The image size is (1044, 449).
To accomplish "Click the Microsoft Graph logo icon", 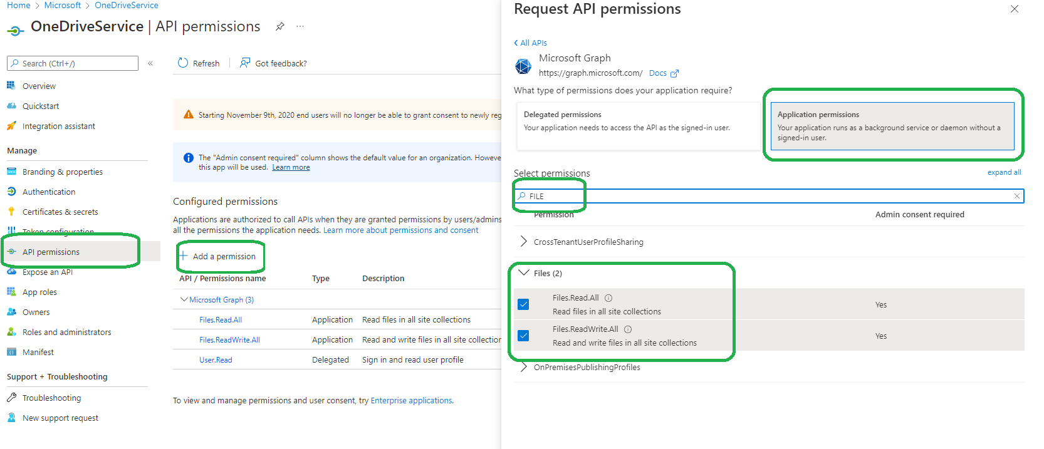I will tap(523, 66).
